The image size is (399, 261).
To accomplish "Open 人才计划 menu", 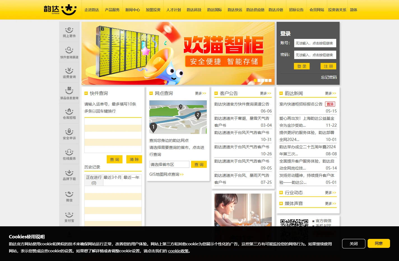I will (x=174, y=10).
